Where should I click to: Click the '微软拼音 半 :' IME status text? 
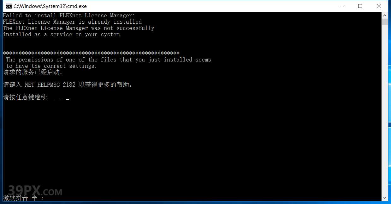click(x=23, y=198)
